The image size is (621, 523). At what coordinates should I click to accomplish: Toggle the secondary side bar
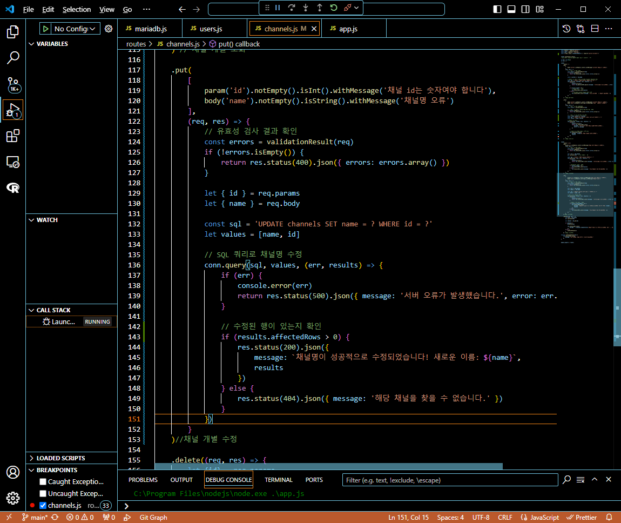coord(525,9)
